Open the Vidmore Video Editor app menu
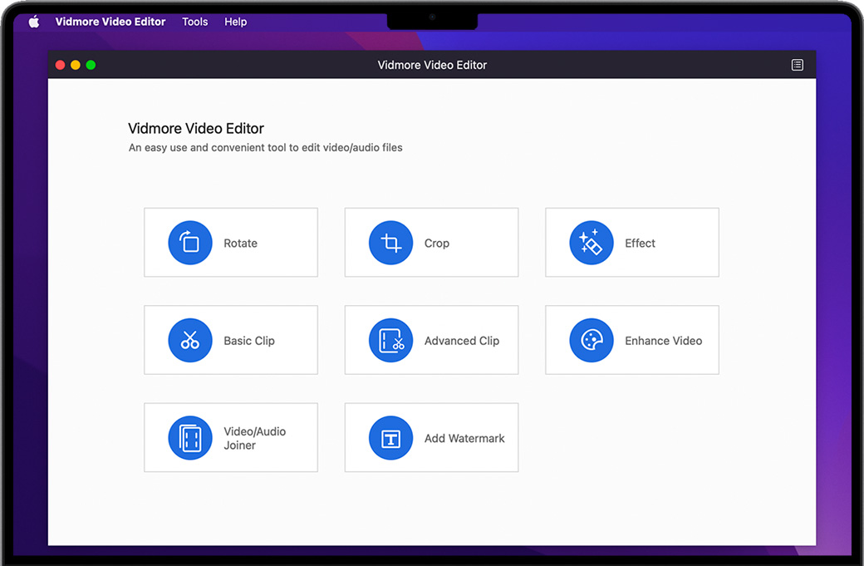 pos(110,22)
